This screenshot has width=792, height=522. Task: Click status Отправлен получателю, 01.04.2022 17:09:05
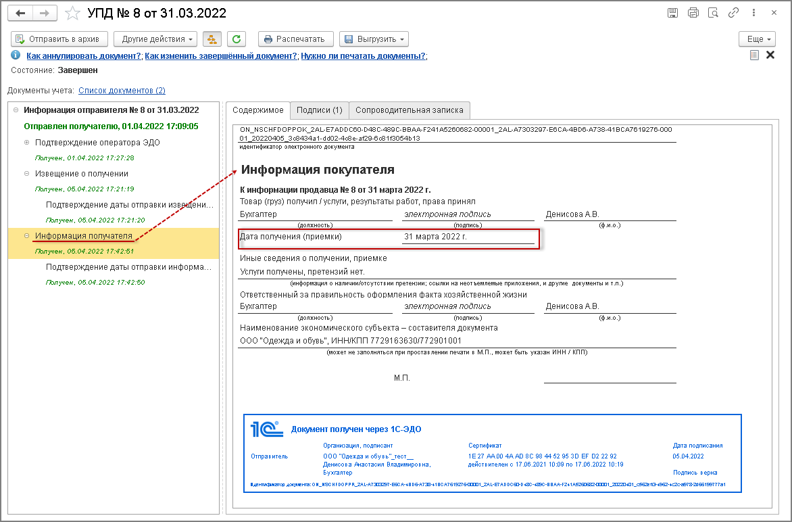point(111,126)
